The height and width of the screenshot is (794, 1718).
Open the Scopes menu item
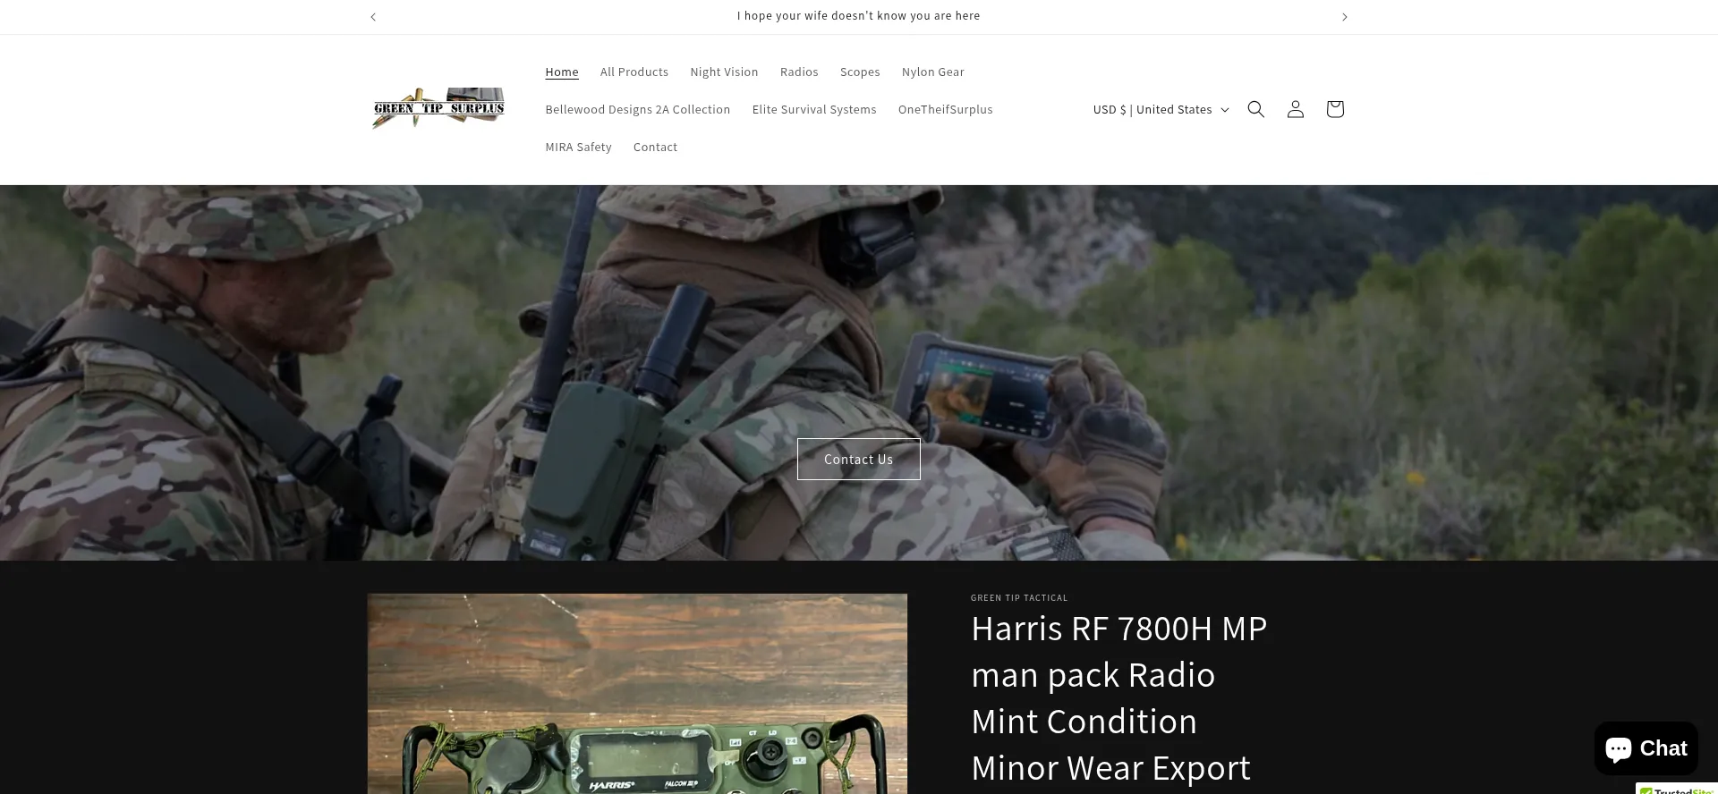pos(860,72)
